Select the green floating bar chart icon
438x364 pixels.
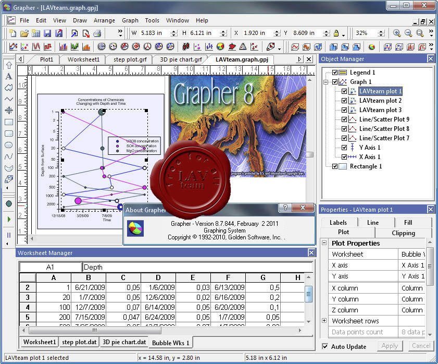click(74, 46)
